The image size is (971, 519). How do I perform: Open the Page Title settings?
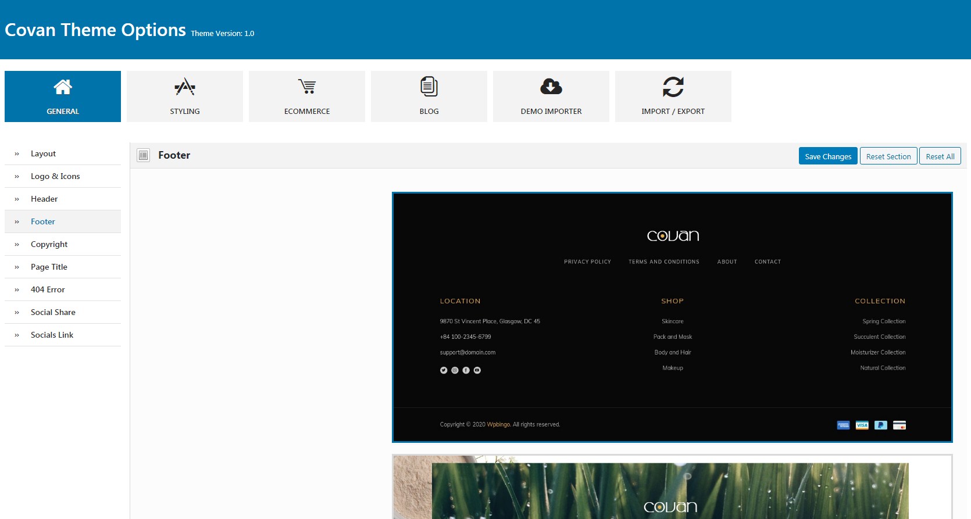(49, 267)
